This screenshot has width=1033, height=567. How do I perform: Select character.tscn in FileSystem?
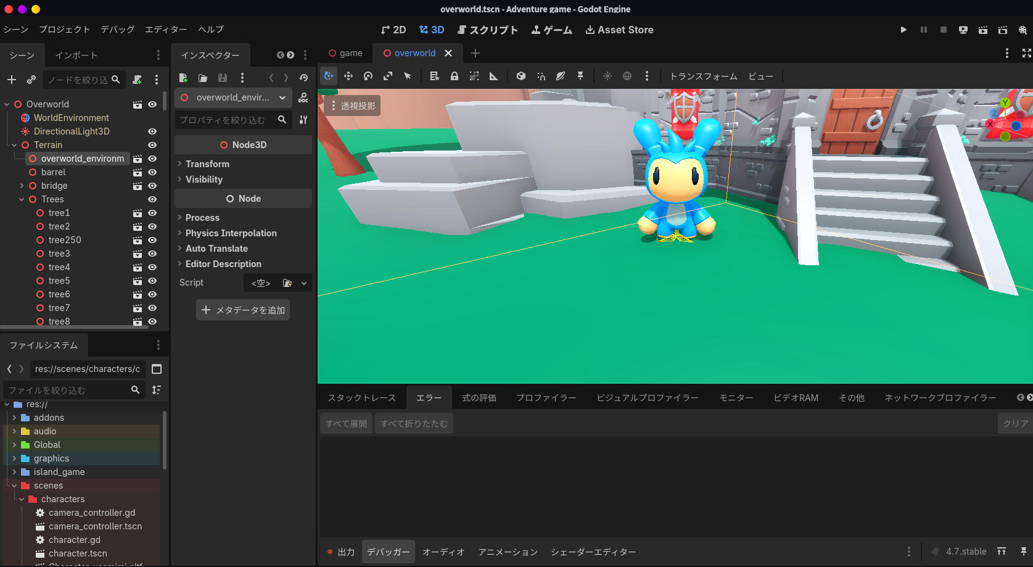[x=78, y=553]
